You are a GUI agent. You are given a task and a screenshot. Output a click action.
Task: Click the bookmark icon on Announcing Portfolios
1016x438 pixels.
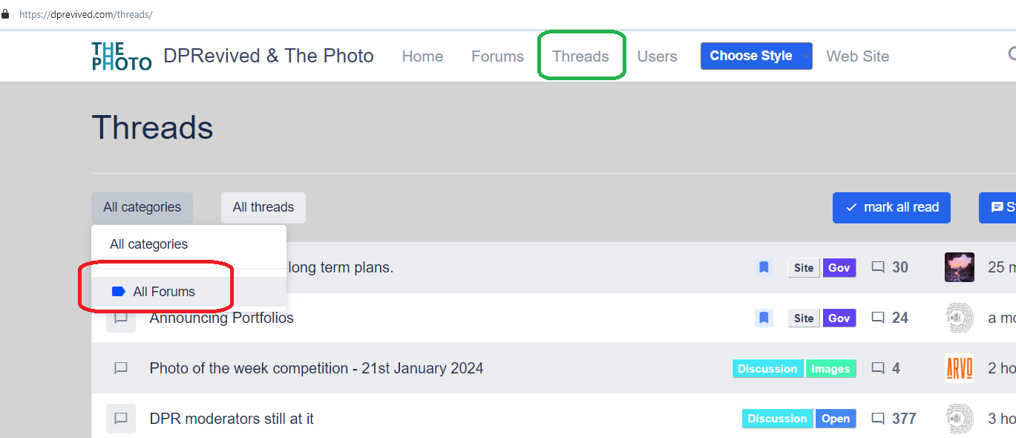pos(764,318)
